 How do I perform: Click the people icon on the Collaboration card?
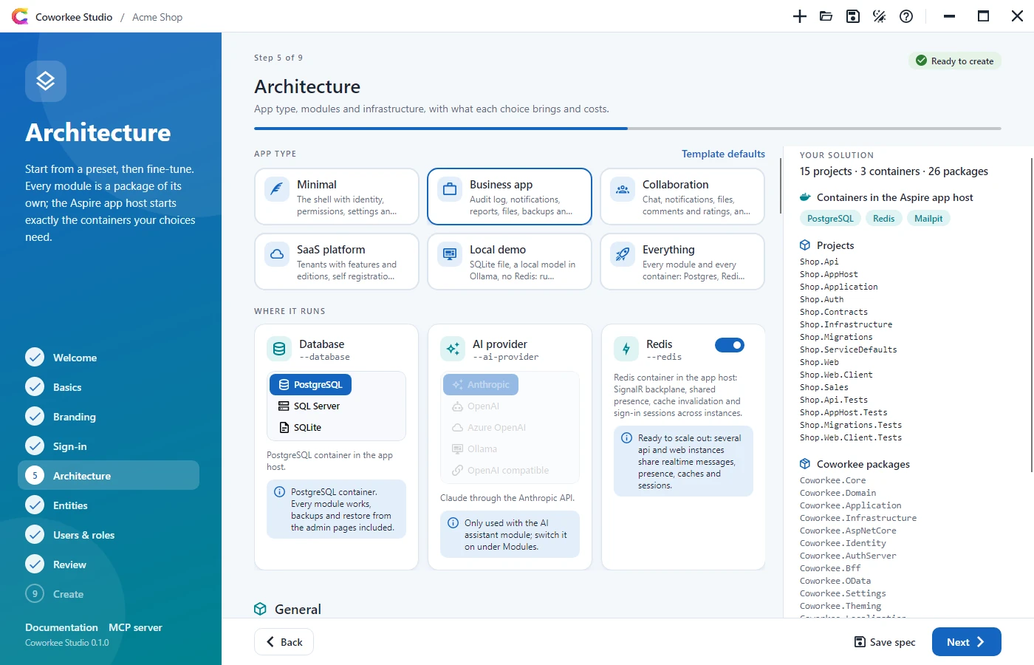pyautogui.click(x=623, y=189)
